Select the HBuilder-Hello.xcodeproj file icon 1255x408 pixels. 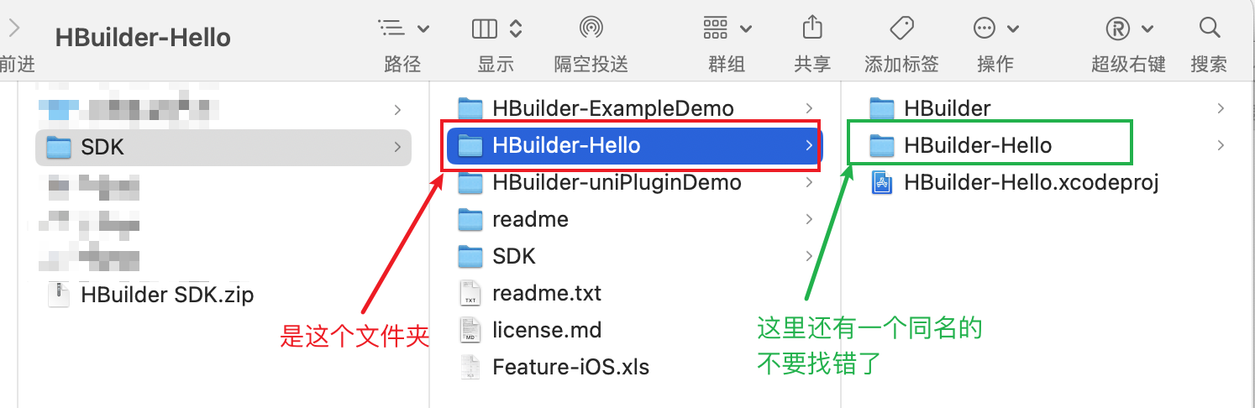(882, 182)
